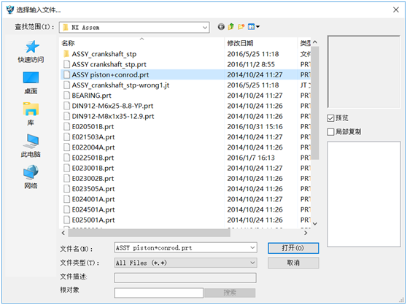
Task: Open the 文件类型 All Files dropdown
Action: (x=185, y=263)
